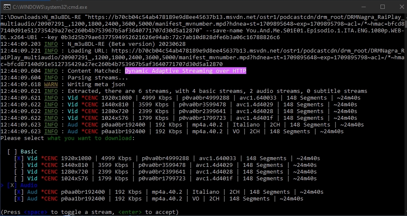Click the WARN label on 'Writing meta json'
Image resolution: width=407 pixels, height=216 pixels.
tap(51, 84)
